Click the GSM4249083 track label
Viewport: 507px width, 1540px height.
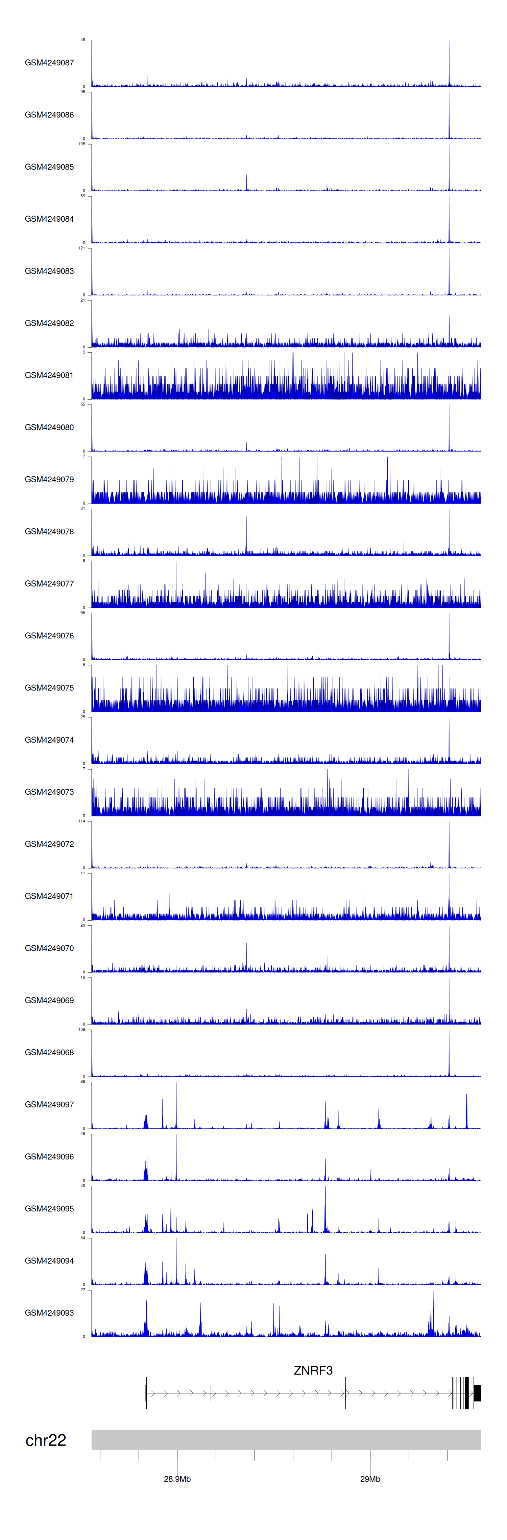49,271
